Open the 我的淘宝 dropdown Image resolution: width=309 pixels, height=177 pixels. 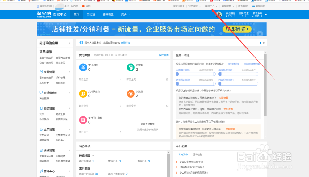(x=194, y=6)
